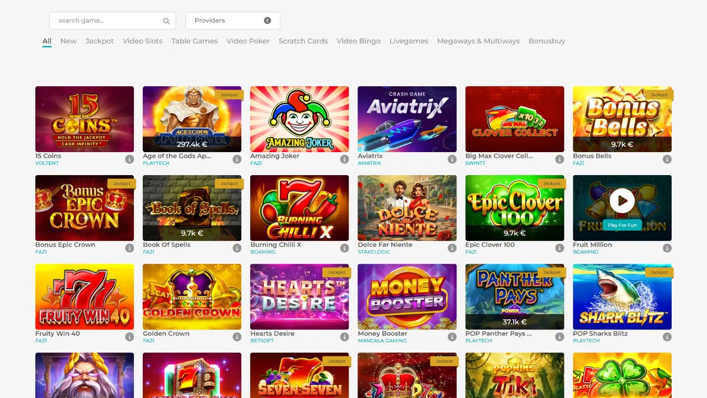The height and width of the screenshot is (398, 707).
Task: Select the Bonusbuy tab
Action: 547,41
